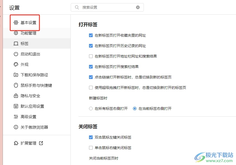Click the lock icon beside 隐私与安全
236x165 pixels.
(16, 96)
